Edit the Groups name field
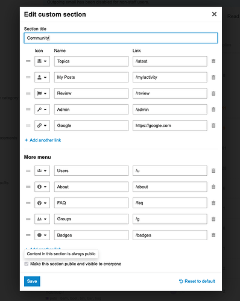Screen dimensions: 240x301 (91, 219)
